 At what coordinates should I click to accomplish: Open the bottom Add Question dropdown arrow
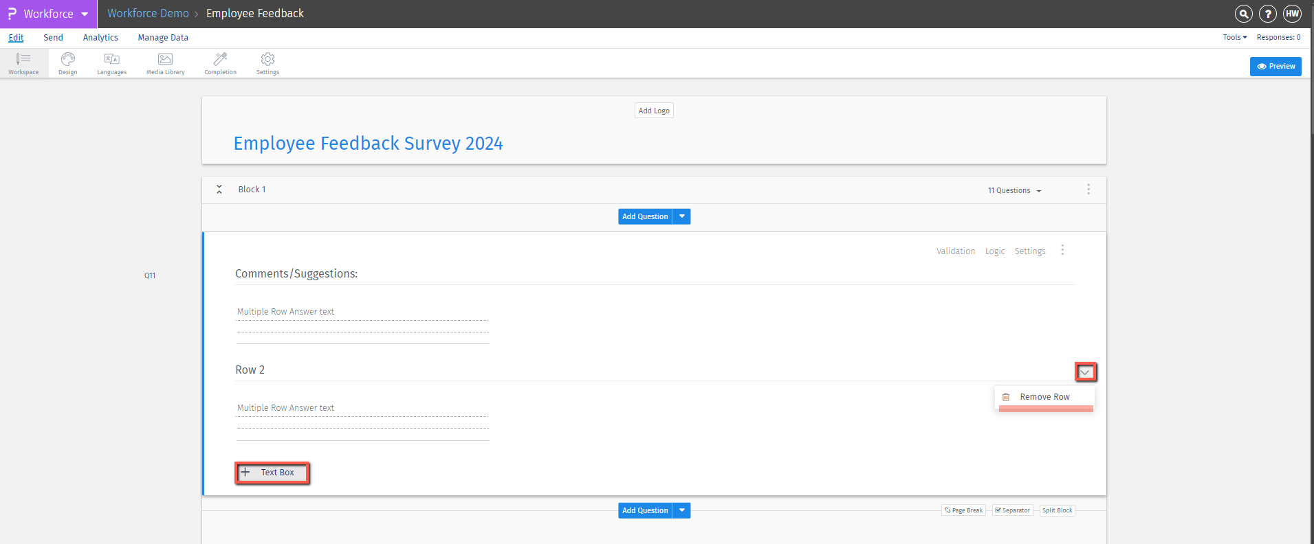(x=681, y=510)
